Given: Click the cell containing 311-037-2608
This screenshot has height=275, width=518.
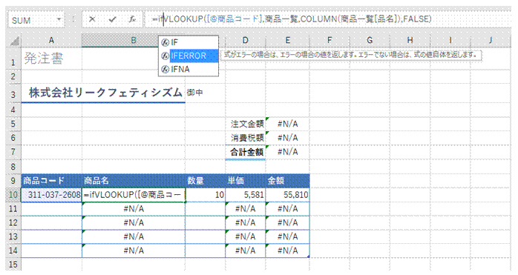Looking at the screenshot, I should pos(51,195).
